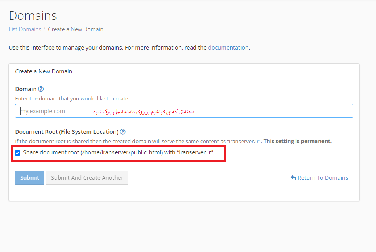This screenshot has width=376, height=252.
Task: Click the red Persian annotation text
Action: point(143,111)
